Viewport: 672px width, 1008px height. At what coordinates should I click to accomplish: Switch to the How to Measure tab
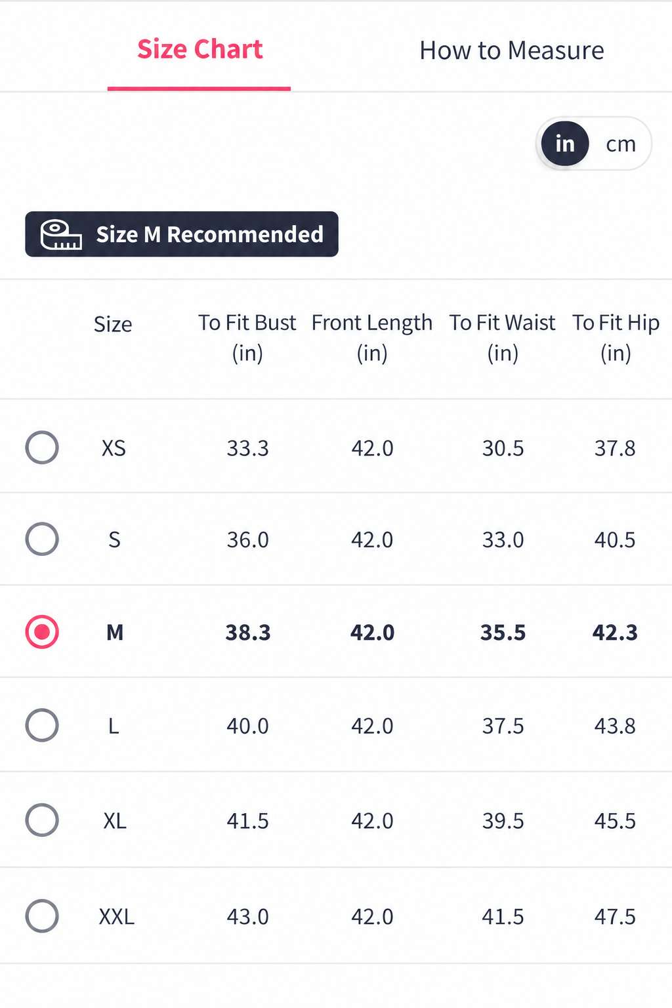click(x=512, y=51)
